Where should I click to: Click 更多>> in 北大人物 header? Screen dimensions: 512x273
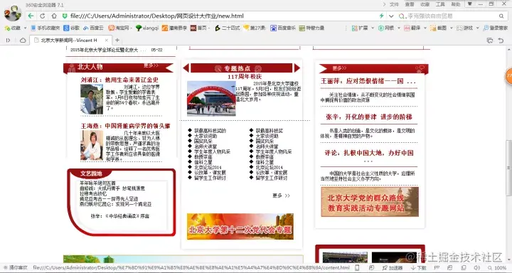point(151,65)
